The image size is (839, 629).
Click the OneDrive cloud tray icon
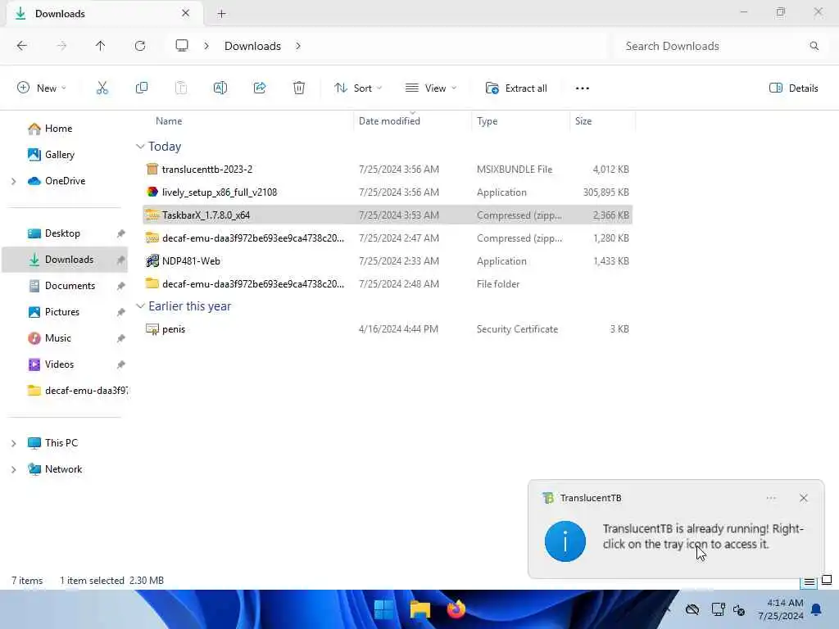692,609
